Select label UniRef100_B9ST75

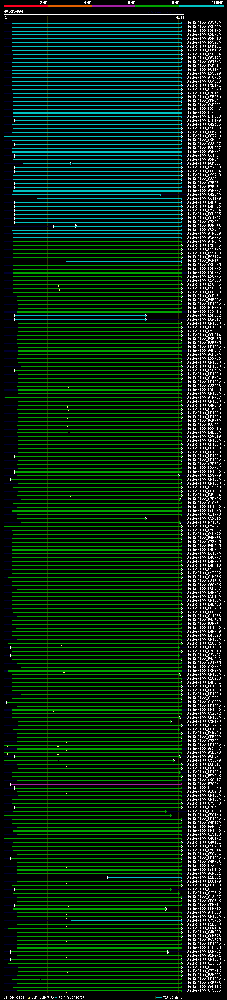pyautogui.click(x=204, y=249)
